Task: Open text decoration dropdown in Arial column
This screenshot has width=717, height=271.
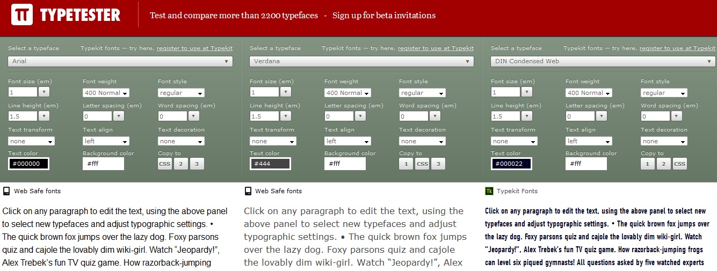Action: click(x=181, y=141)
